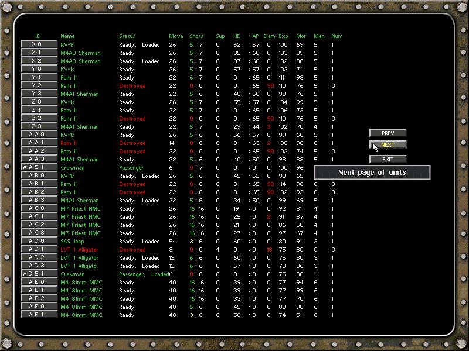The image size is (469, 351).
Task: Click the 'Shots' column header
Action: 196,36
